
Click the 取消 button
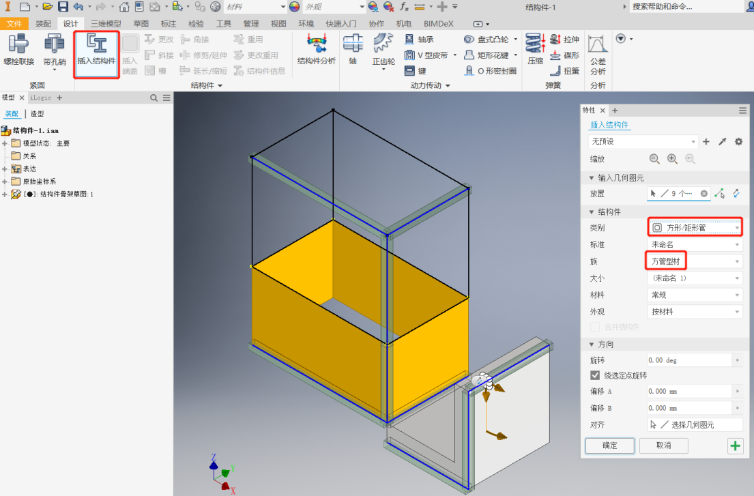[664, 446]
